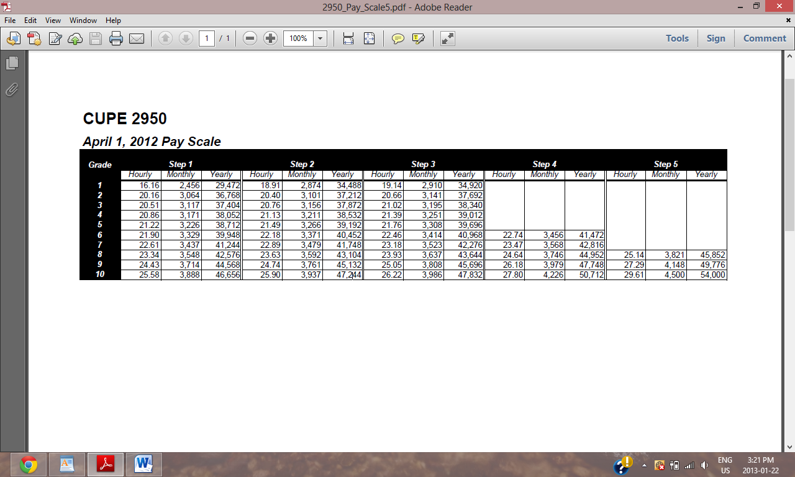Click the document editor taskbar icon
The image size is (795, 477).
pos(66,465)
